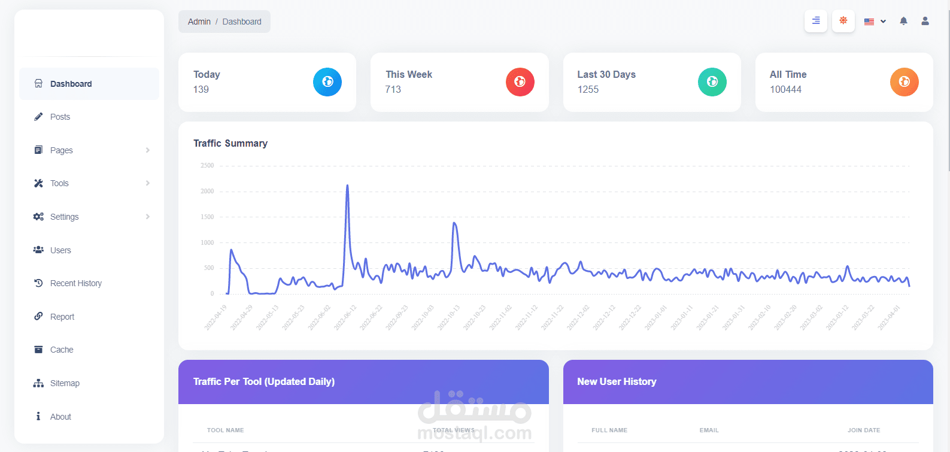Open Posts in the sidebar

point(89,117)
